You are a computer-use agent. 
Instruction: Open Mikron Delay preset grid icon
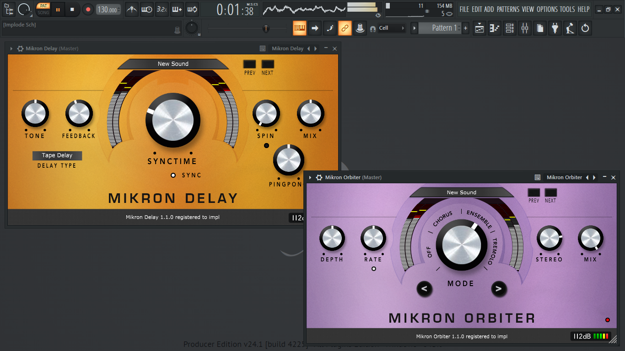click(x=262, y=48)
